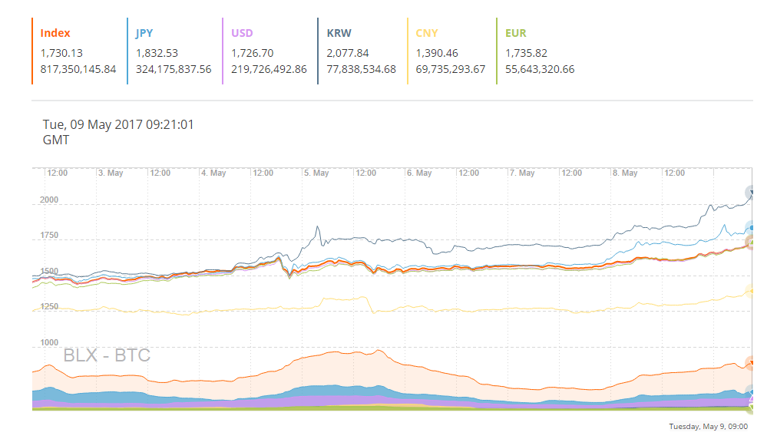Click the 2000 price axis label

coord(49,200)
